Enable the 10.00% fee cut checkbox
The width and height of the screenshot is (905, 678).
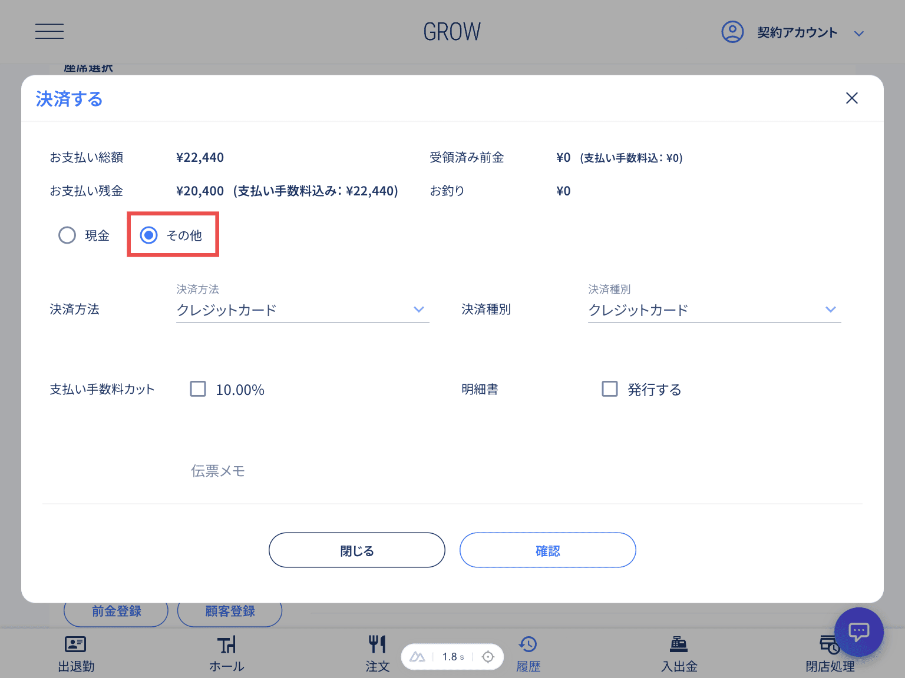tap(198, 389)
